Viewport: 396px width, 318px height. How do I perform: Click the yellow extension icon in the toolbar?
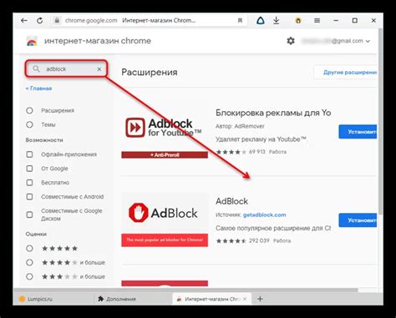coord(298,21)
